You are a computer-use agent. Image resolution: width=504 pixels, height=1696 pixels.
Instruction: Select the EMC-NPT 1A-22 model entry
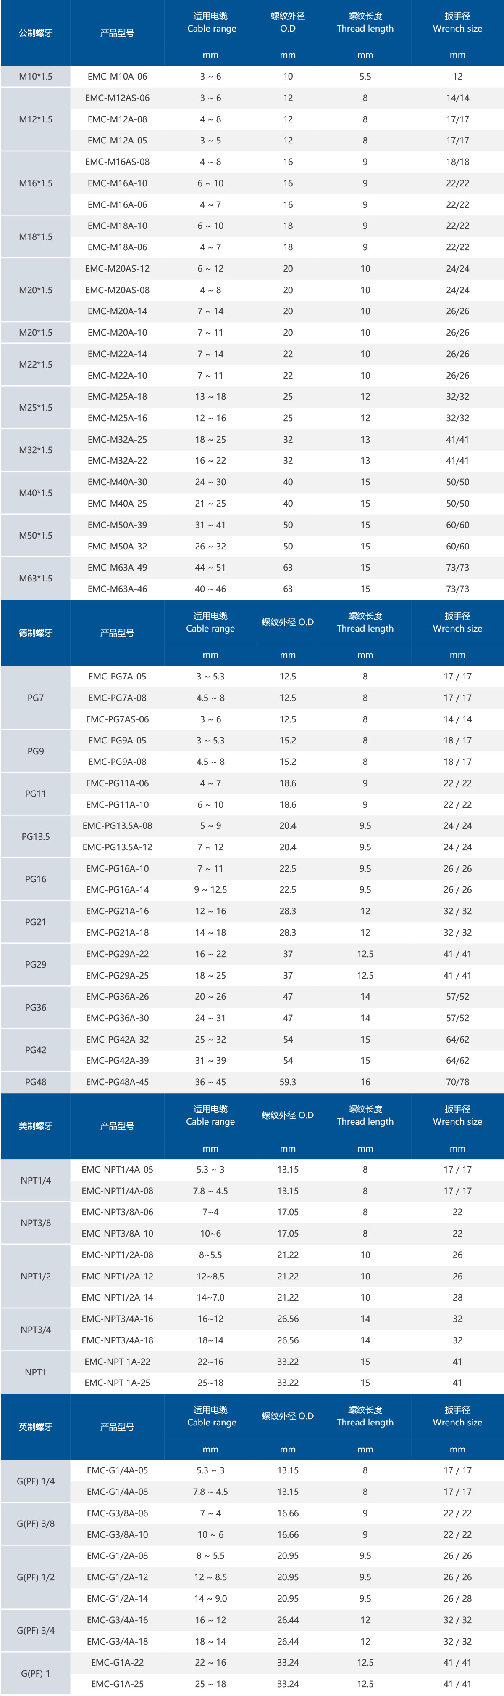[x=117, y=1362]
